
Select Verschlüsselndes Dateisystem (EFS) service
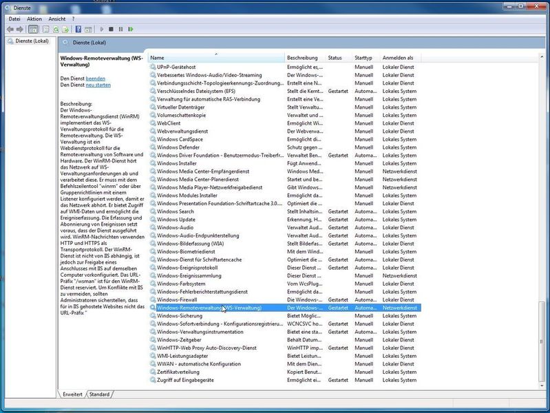pyautogui.click(x=285, y=92)
